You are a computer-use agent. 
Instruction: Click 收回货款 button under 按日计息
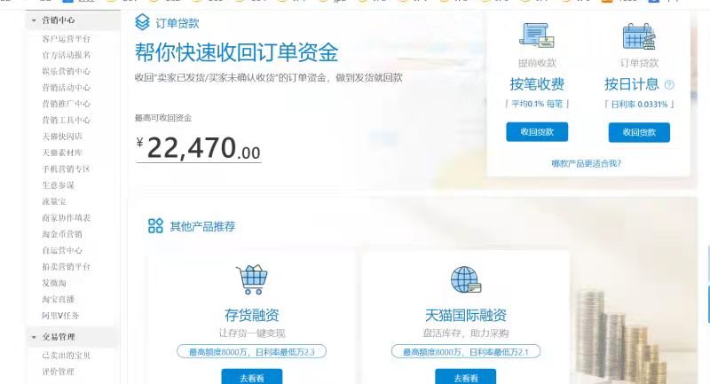(x=639, y=132)
